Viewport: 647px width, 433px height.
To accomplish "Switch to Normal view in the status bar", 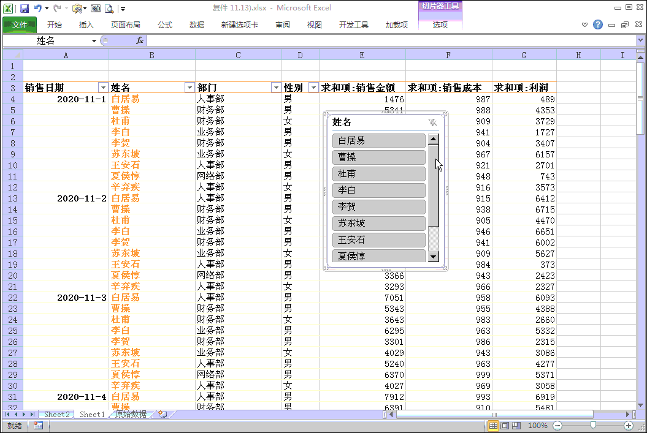I will (493, 426).
